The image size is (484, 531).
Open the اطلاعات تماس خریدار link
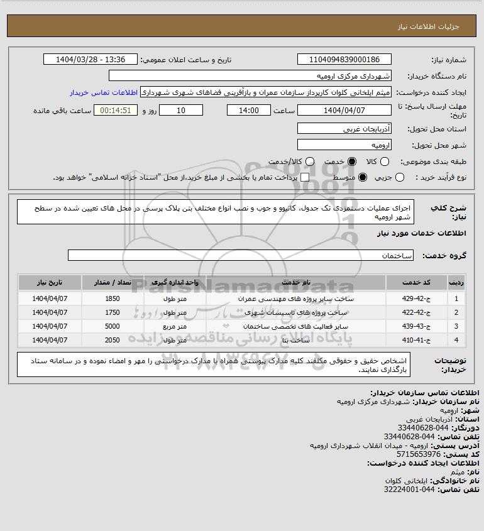click(104, 92)
